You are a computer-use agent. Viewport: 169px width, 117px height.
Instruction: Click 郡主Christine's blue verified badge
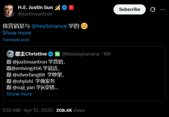click(x=51, y=54)
